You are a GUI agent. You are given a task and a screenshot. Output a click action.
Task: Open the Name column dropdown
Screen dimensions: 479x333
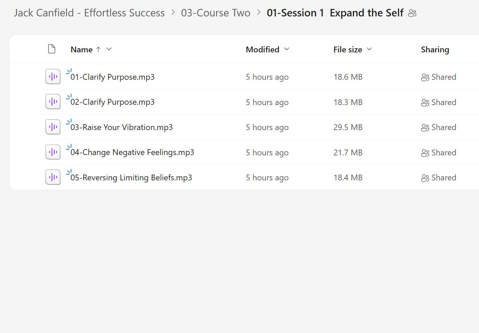click(x=109, y=49)
